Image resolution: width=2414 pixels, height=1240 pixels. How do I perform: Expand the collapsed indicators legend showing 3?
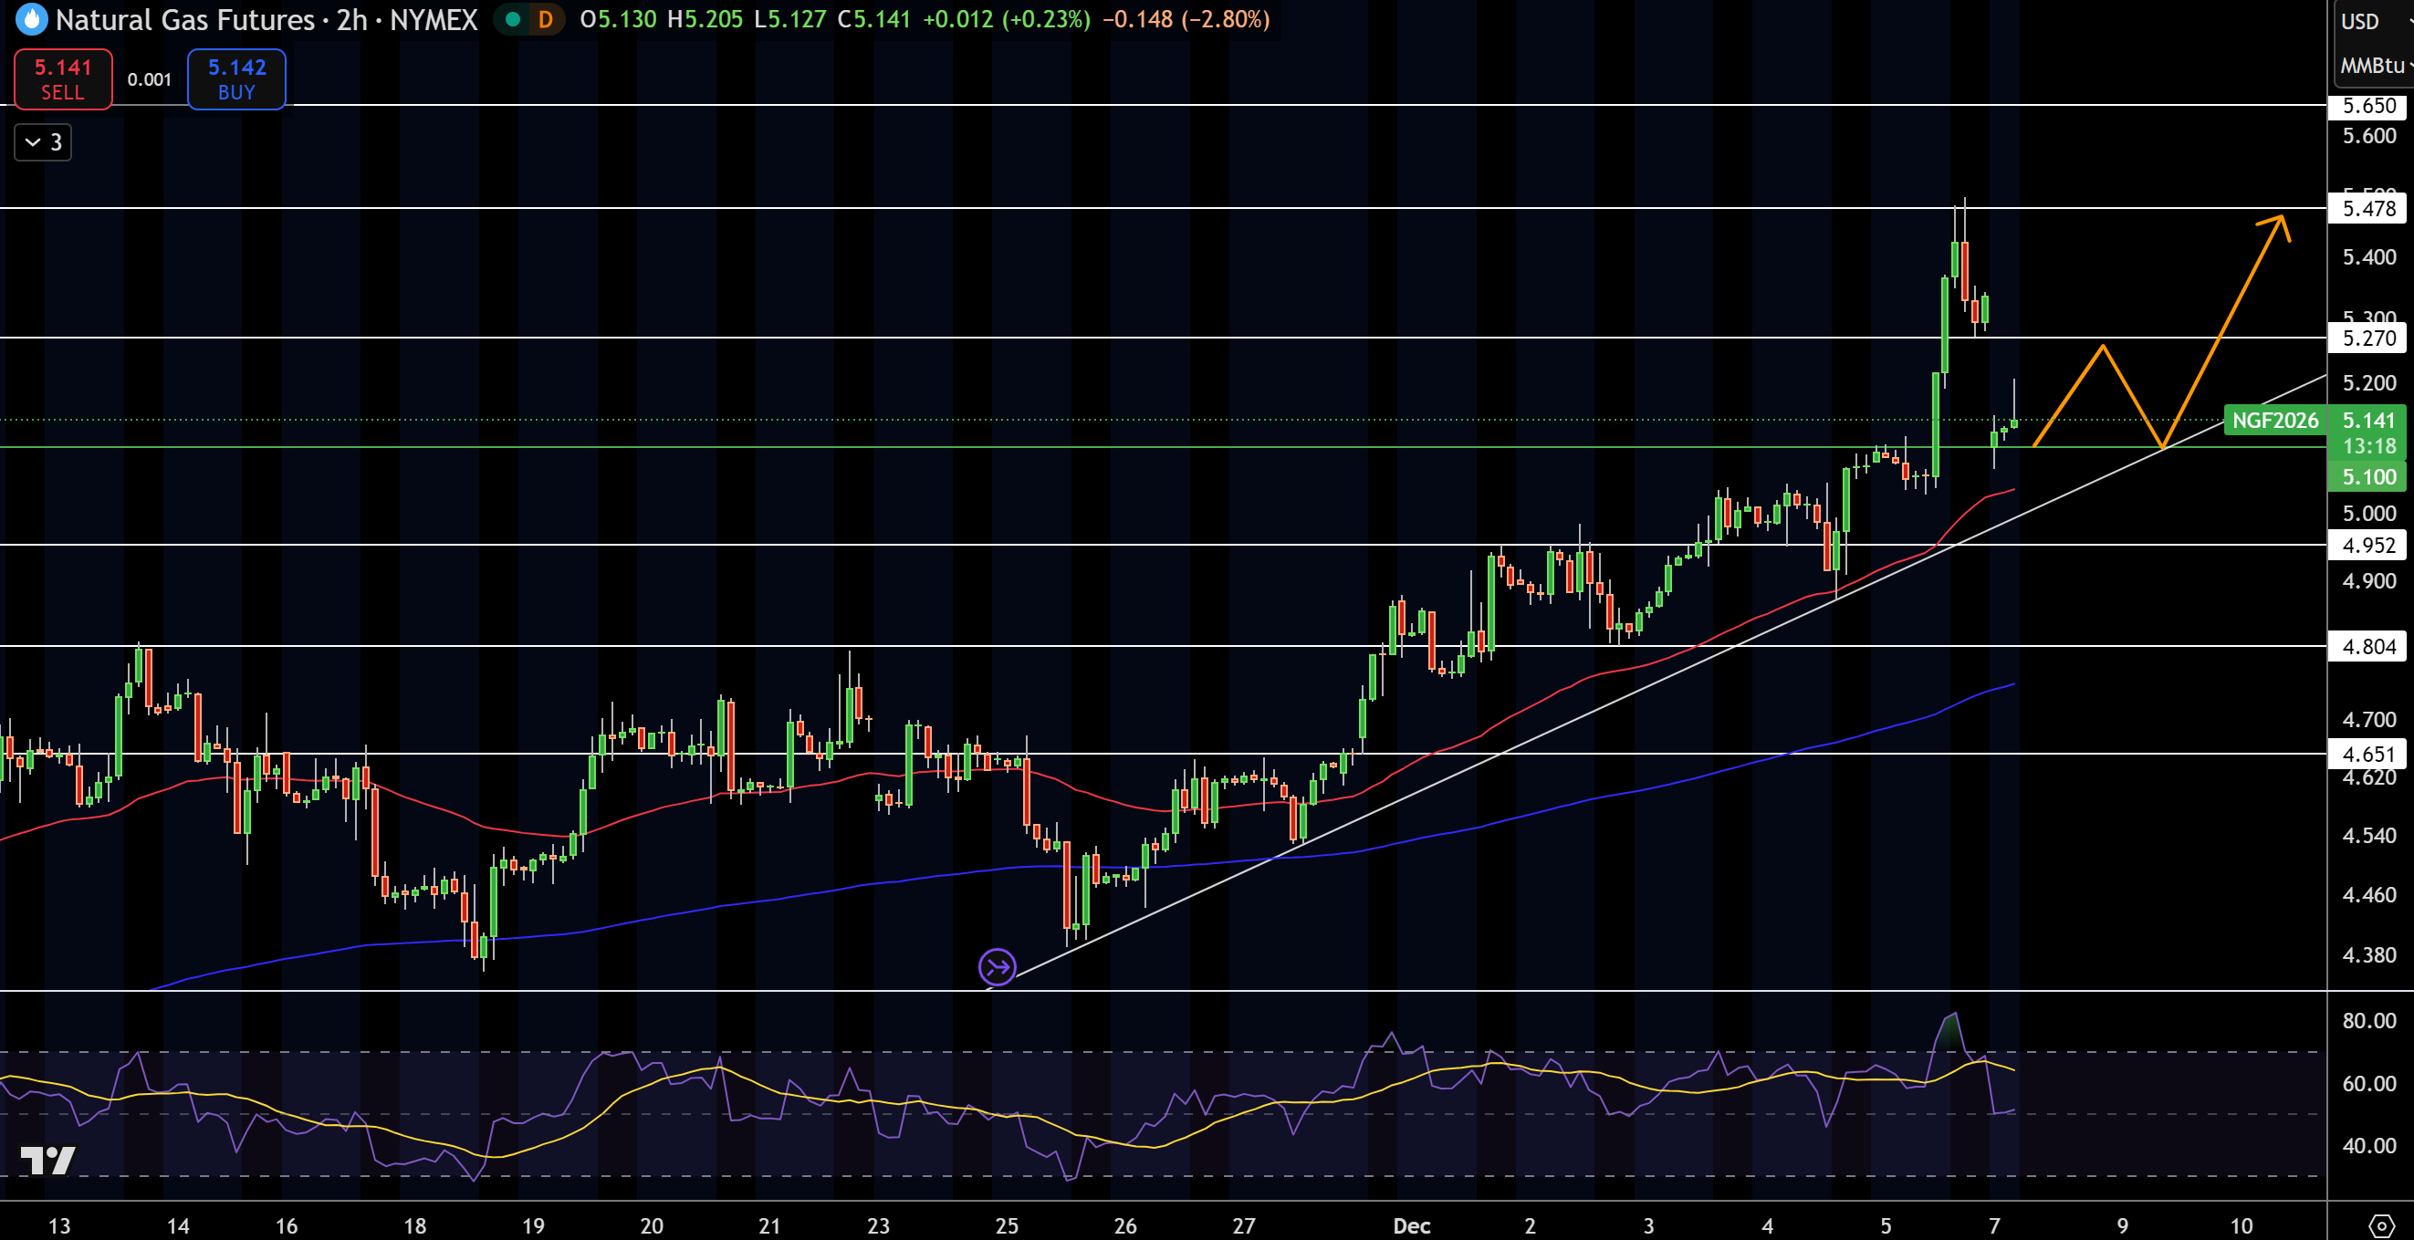click(x=43, y=142)
